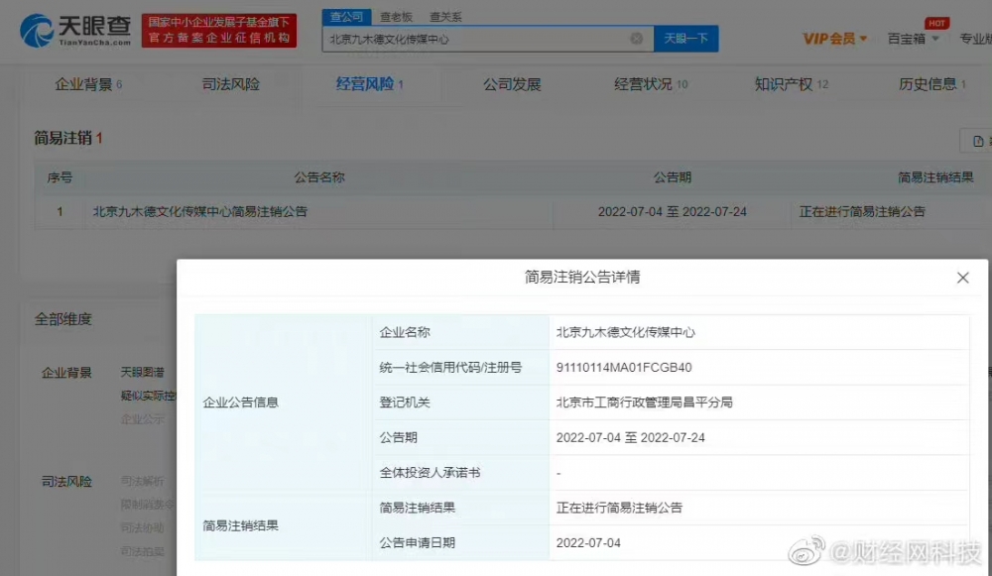The image size is (992, 576).
Task: Click the company name search input field
Action: pos(476,38)
